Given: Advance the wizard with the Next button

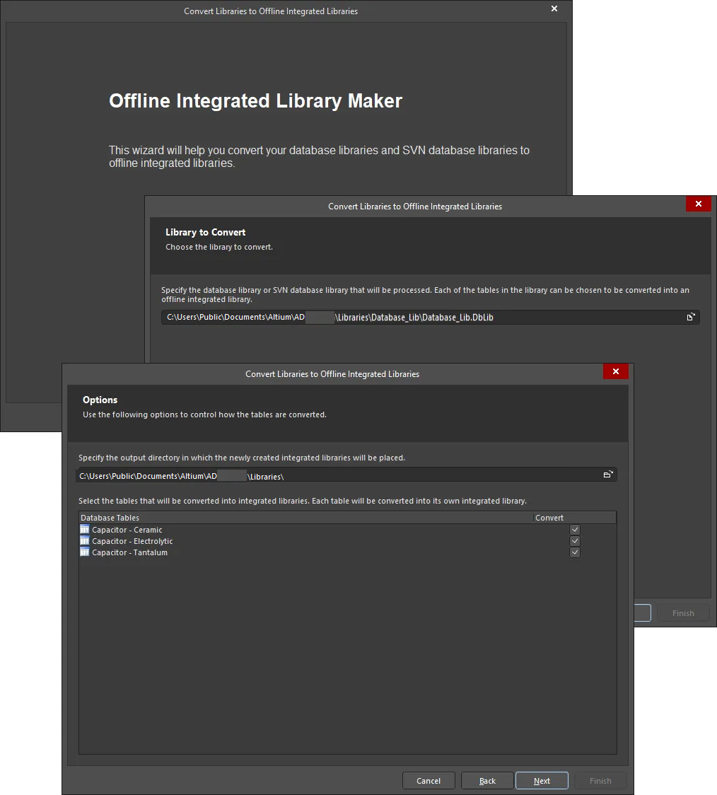Looking at the screenshot, I should coord(542,780).
